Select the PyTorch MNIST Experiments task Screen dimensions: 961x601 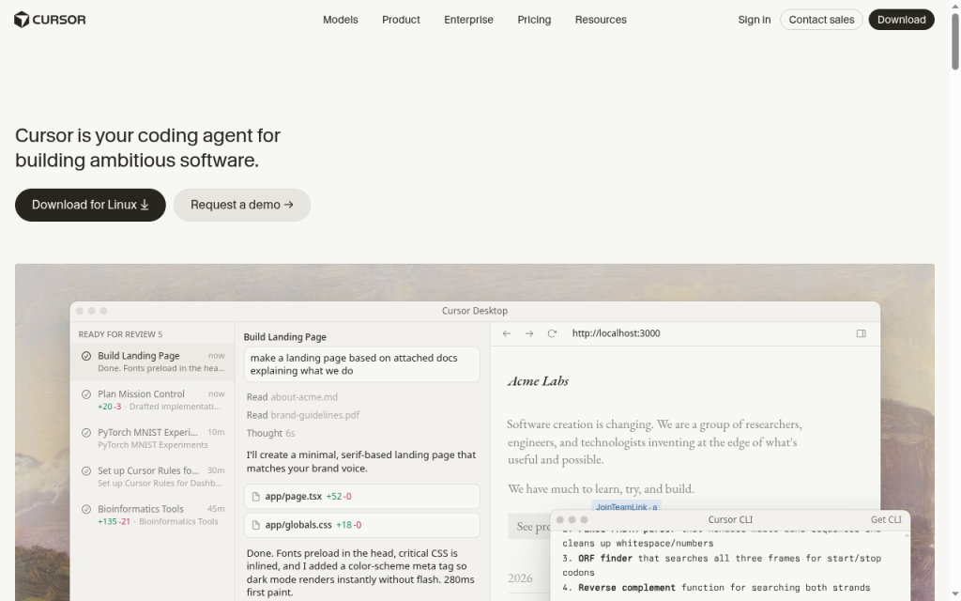[152, 438]
